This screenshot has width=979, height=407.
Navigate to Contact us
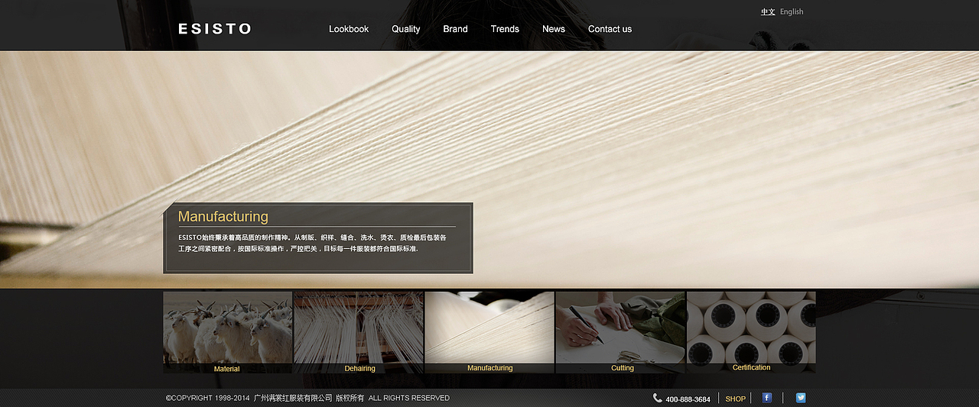[610, 29]
